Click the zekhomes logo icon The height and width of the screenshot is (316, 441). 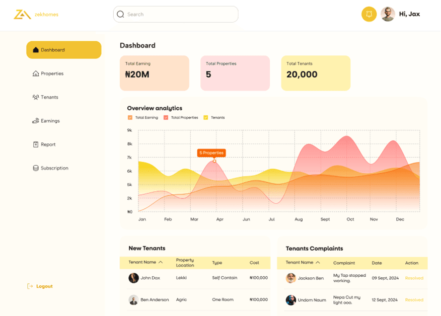pyautogui.click(x=22, y=15)
